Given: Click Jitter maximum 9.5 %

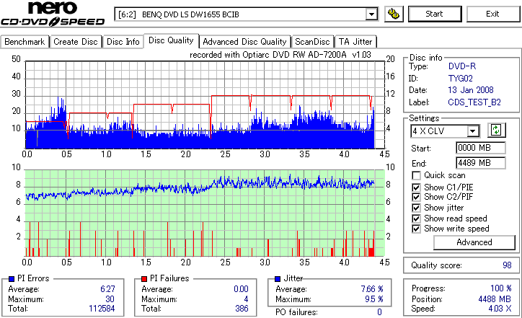Looking at the screenshot, I should (374, 299).
